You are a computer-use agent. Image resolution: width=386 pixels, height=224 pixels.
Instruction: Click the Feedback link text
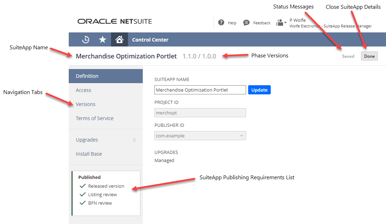point(262,23)
